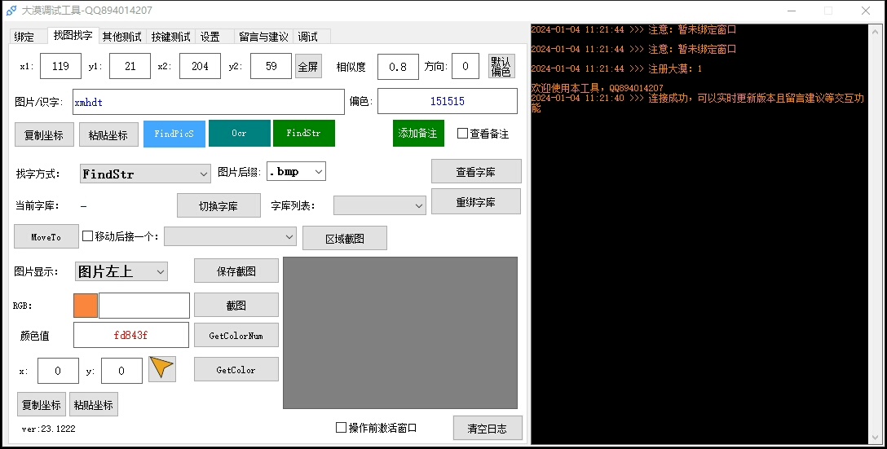This screenshot has width=887, height=449.
Task: Click the 相似度 field showing 0.8
Action: tap(398, 67)
